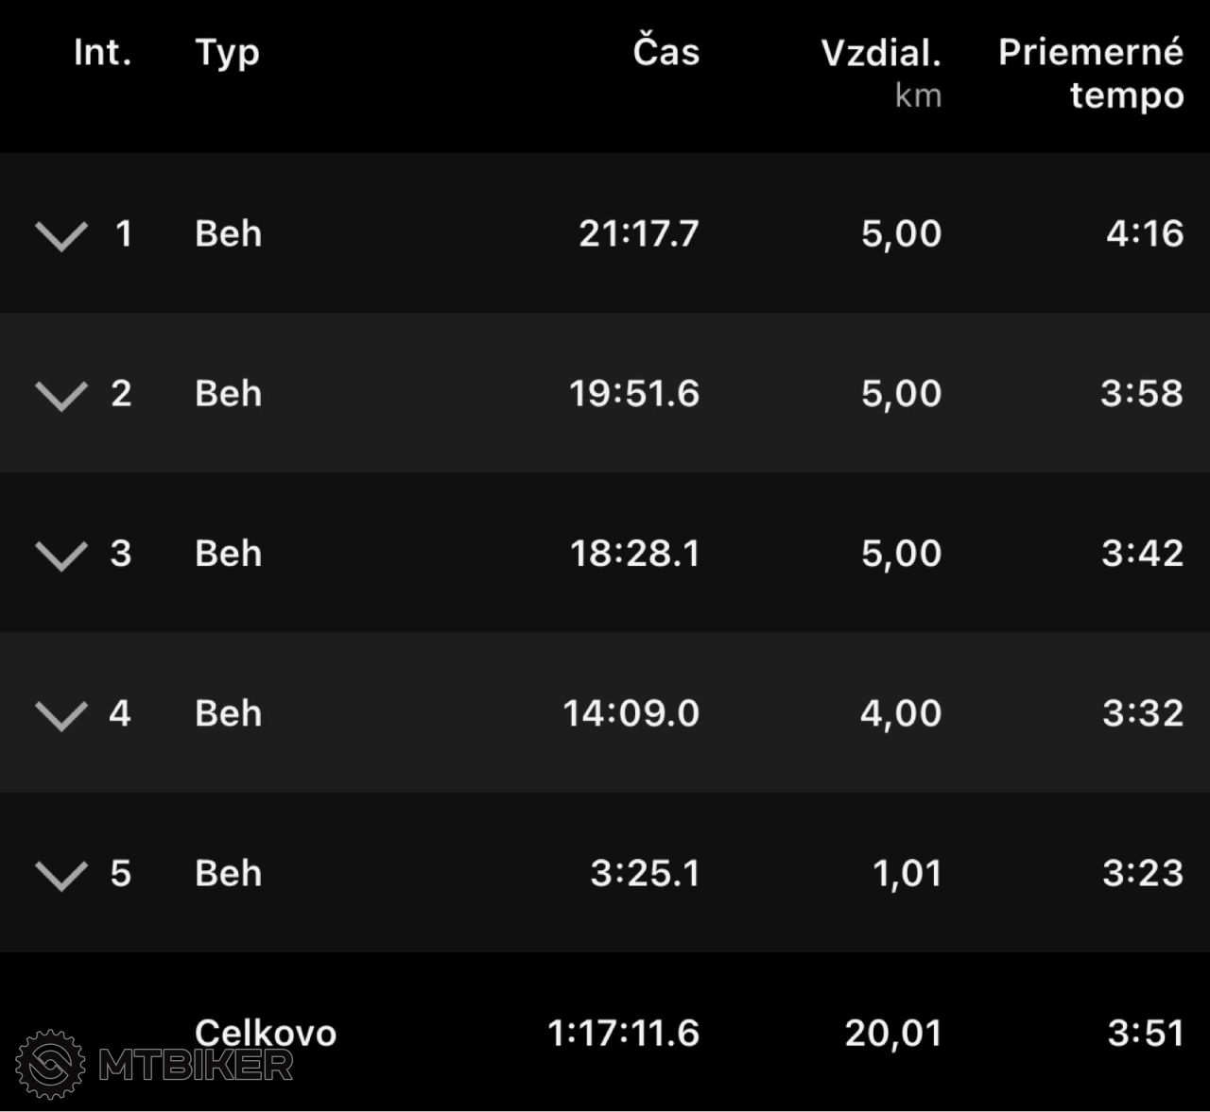Select the 1,01 km distance in lap 5
Screen dimensions: 1210x1112
click(907, 873)
